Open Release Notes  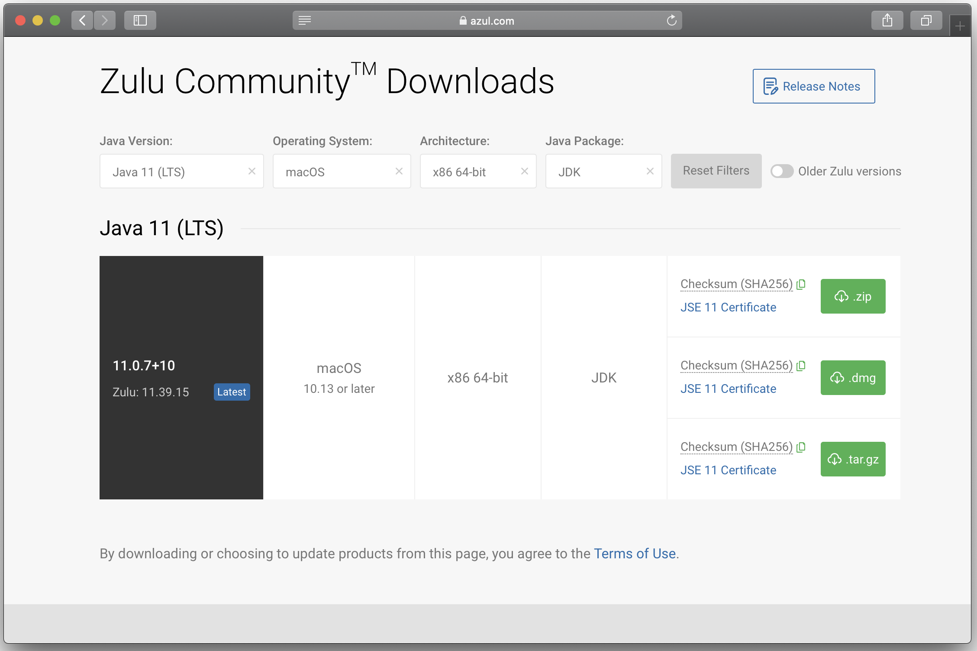click(x=813, y=86)
